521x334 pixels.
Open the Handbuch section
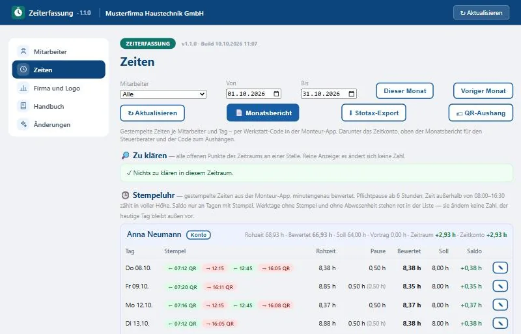[x=59, y=106]
